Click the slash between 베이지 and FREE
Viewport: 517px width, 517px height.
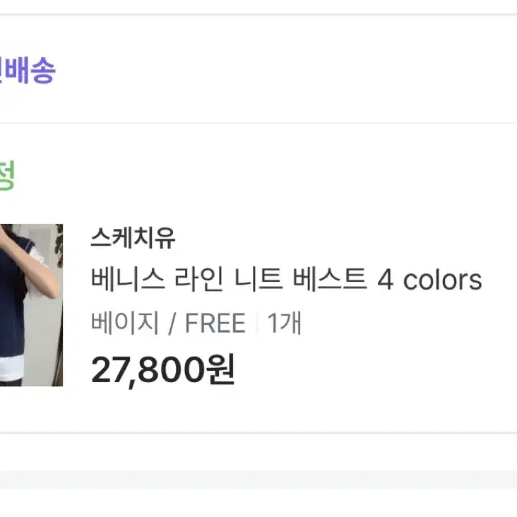(x=172, y=323)
